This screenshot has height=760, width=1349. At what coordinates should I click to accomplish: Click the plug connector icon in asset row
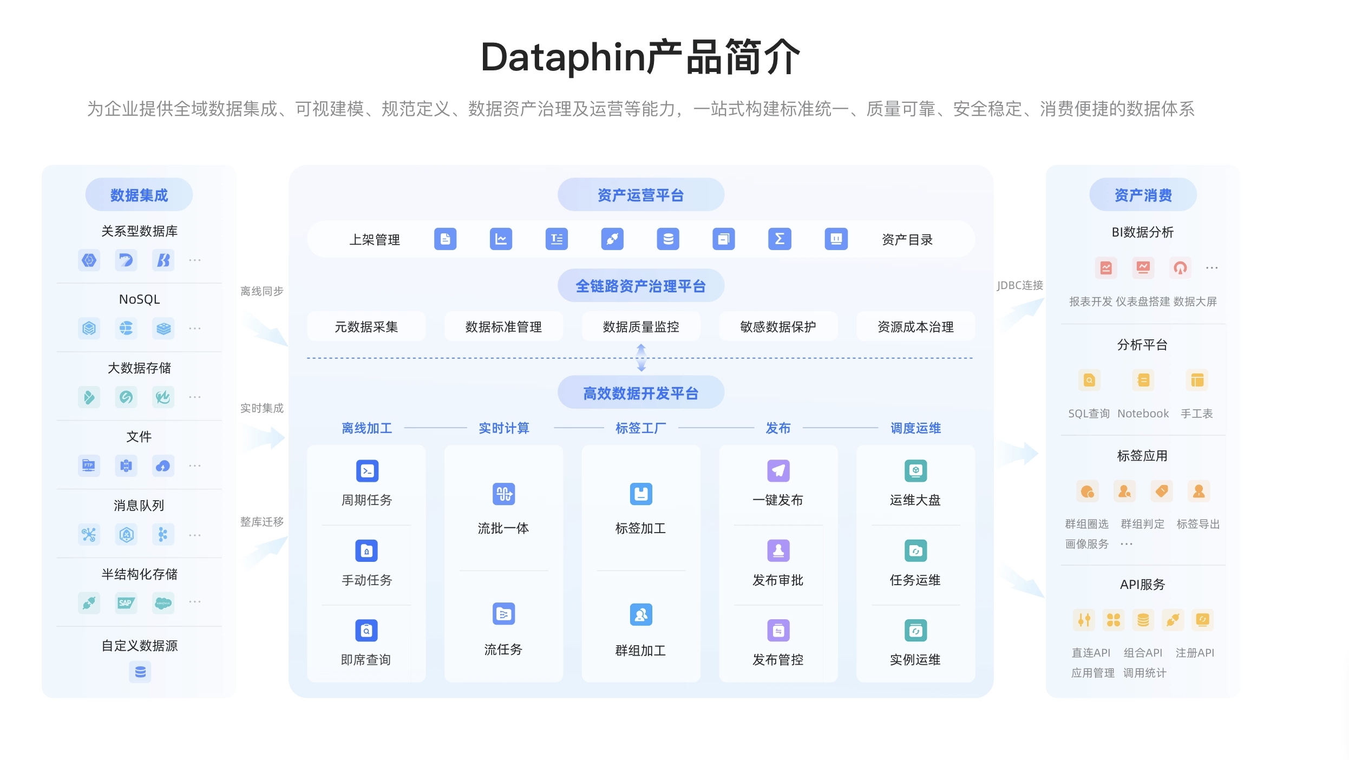point(612,239)
